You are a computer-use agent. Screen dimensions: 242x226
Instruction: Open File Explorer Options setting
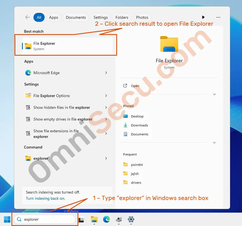click(67, 96)
